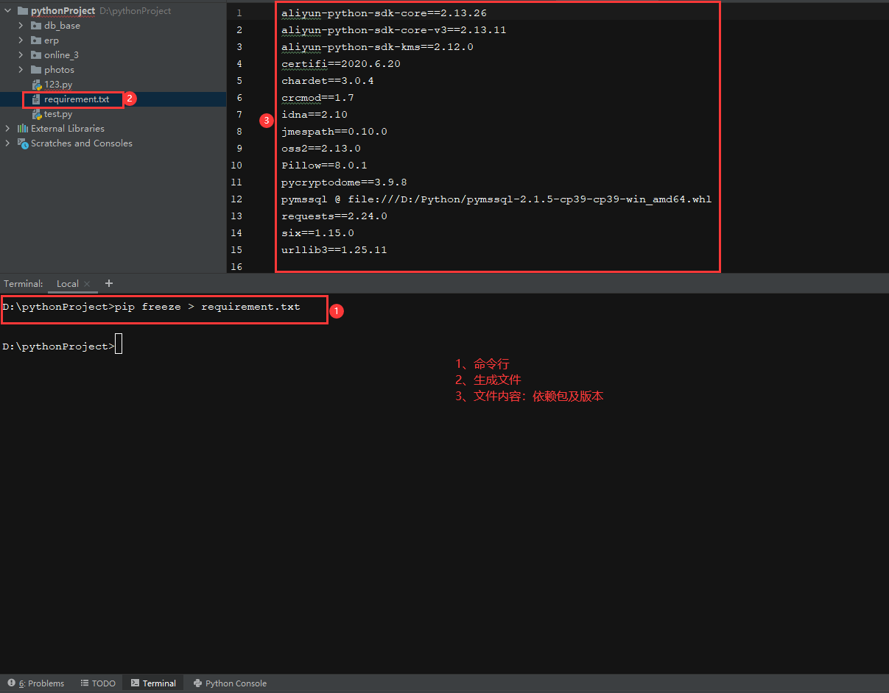Click line number 12 in gutter
The image size is (889, 693).
point(236,199)
